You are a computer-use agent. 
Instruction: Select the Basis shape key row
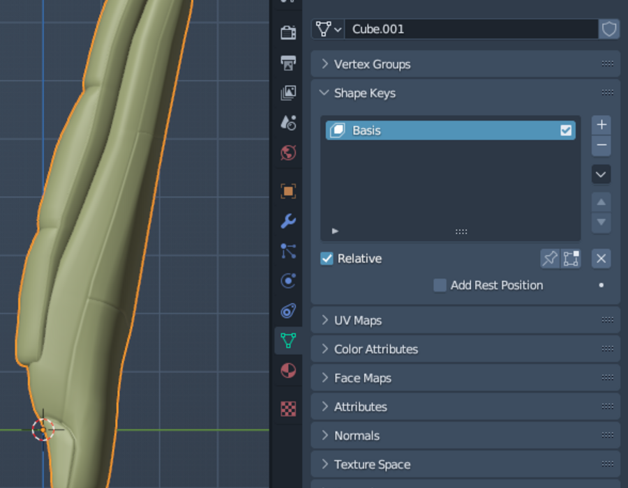click(451, 130)
